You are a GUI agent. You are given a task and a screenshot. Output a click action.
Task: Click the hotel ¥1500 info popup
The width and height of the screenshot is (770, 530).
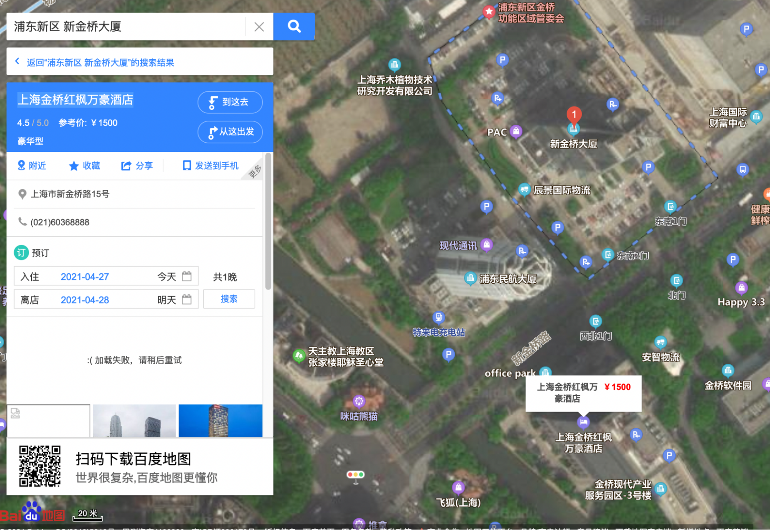(583, 393)
